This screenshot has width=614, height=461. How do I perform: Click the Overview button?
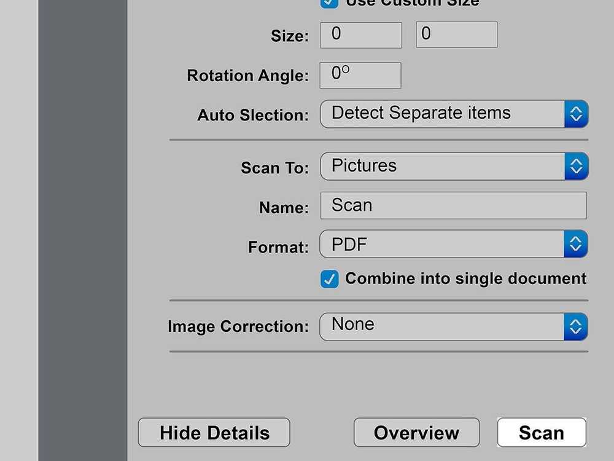click(x=416, y=433)
